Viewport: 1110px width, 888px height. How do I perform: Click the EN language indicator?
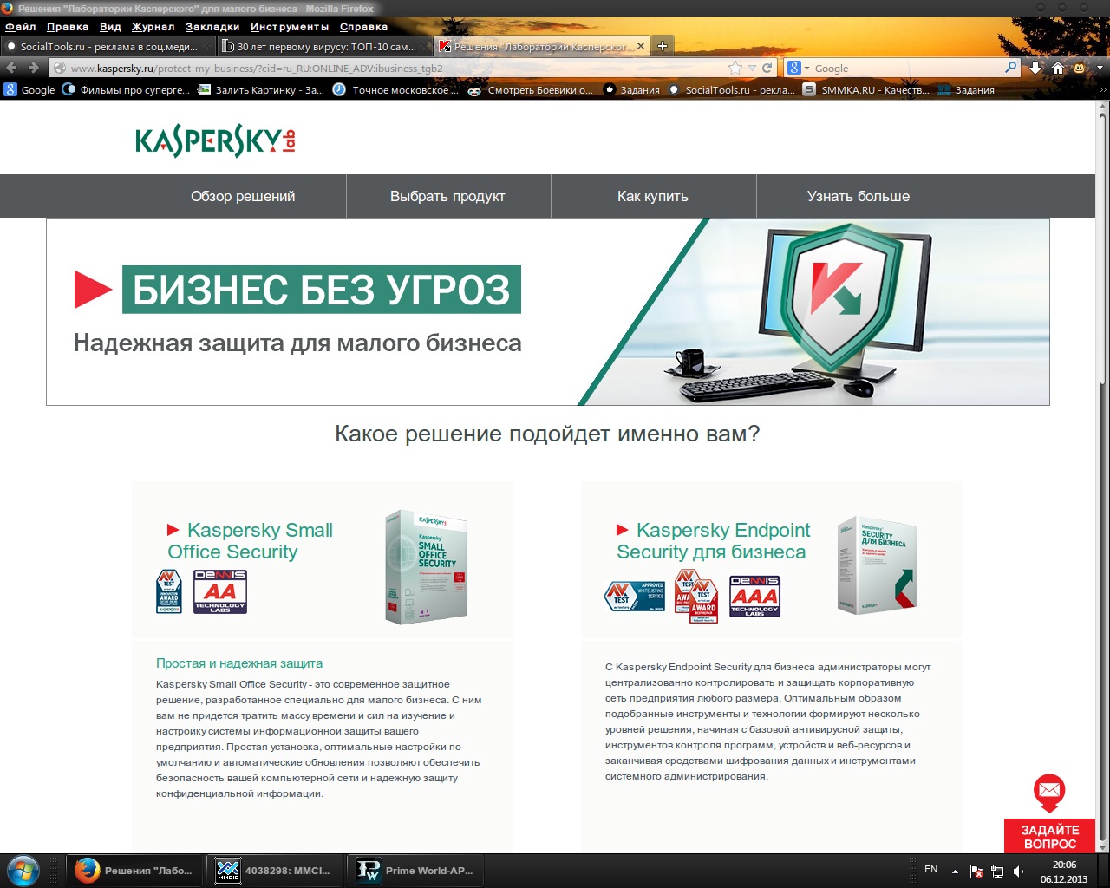[x=931, y=869]
